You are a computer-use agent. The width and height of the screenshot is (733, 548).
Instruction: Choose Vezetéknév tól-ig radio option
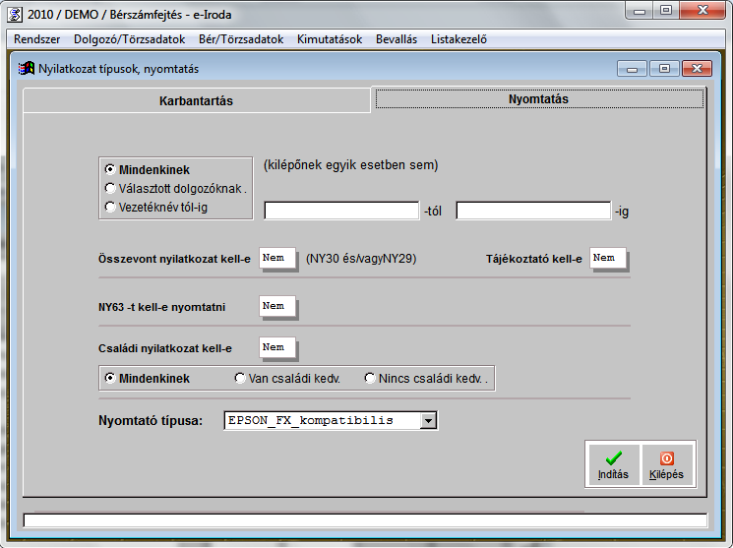coord(110,207)
